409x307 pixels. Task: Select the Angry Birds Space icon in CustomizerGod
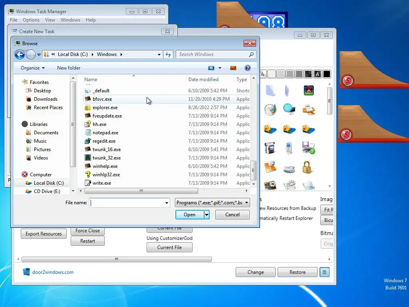point(309,91)
